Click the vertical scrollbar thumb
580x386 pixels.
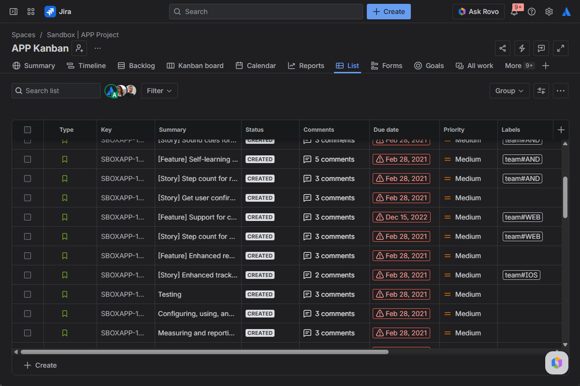coord(565,197)
